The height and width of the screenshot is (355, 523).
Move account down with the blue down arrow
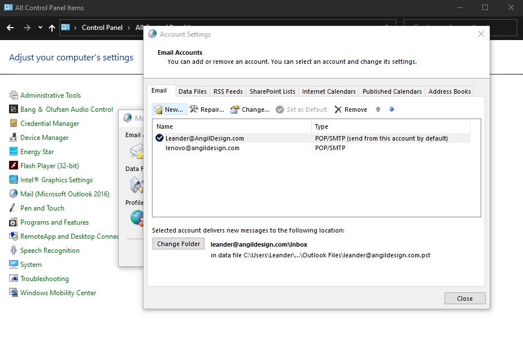[391, 109]
